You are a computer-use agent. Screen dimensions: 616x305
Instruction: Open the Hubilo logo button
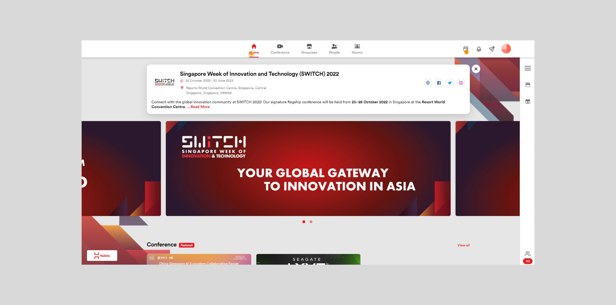102,256
